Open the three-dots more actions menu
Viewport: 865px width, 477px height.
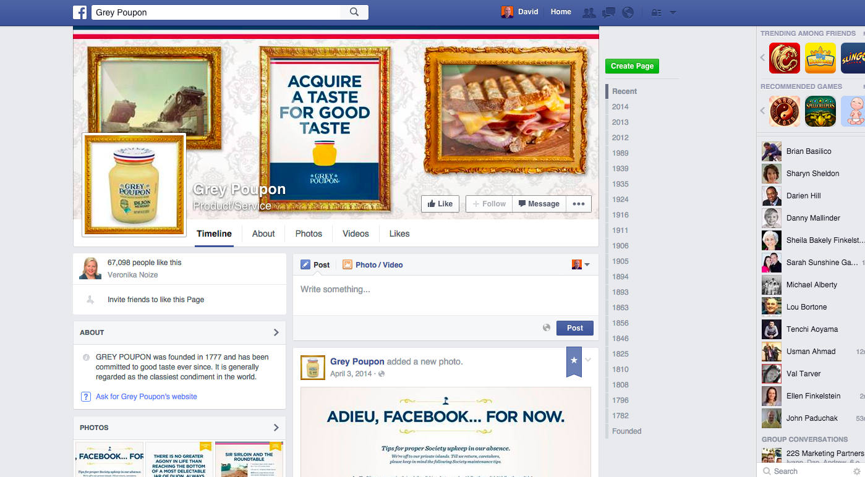point(578,204)
